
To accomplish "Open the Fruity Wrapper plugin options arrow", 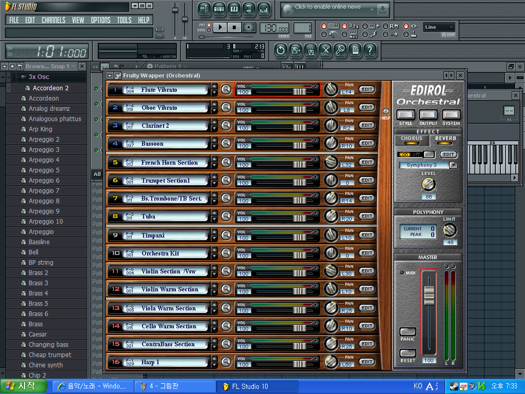I will [x=110, y=76].
